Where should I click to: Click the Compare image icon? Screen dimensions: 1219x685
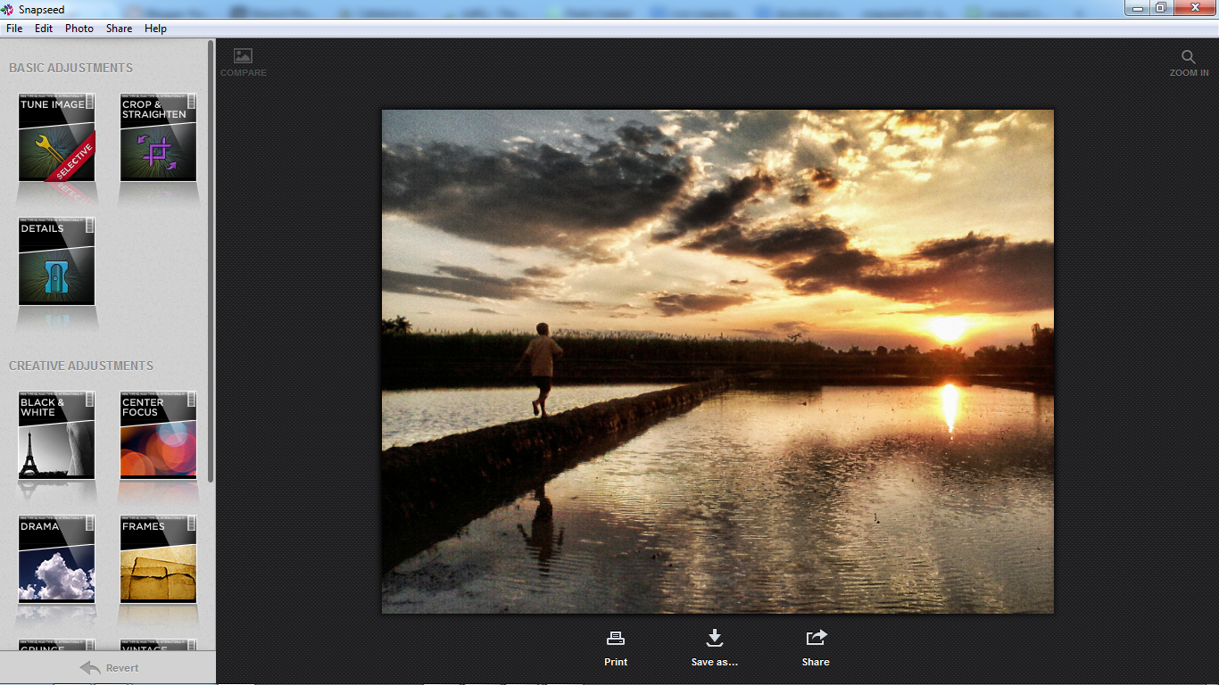coord(243,55)
